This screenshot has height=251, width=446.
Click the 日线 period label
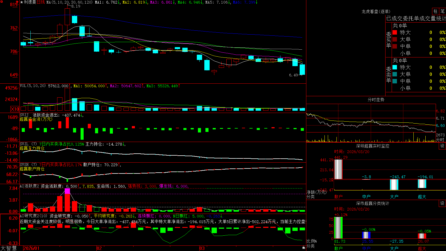coord(41,2)
